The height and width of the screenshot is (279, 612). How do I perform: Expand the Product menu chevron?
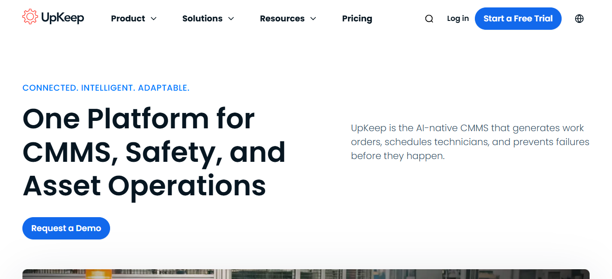153,19
